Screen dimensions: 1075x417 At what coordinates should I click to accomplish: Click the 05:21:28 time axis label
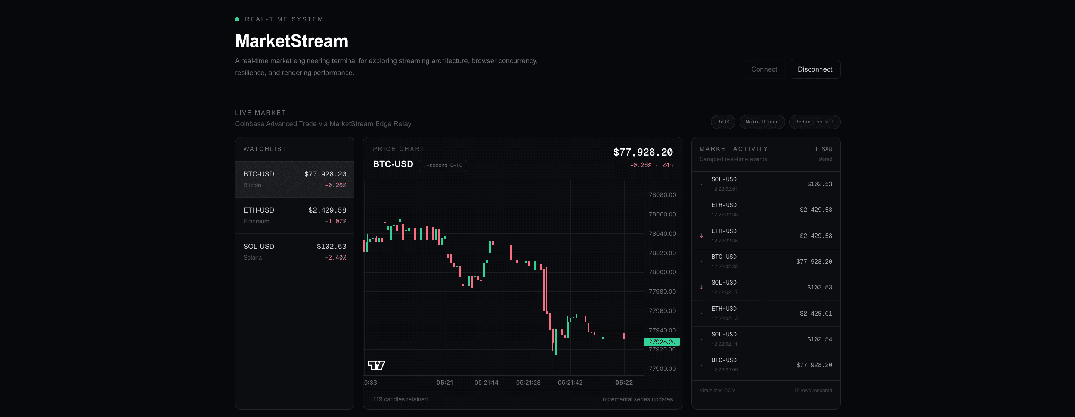[528, 382]
